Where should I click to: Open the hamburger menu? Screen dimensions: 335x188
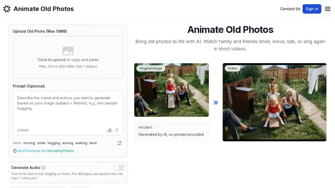pos(328,9)
